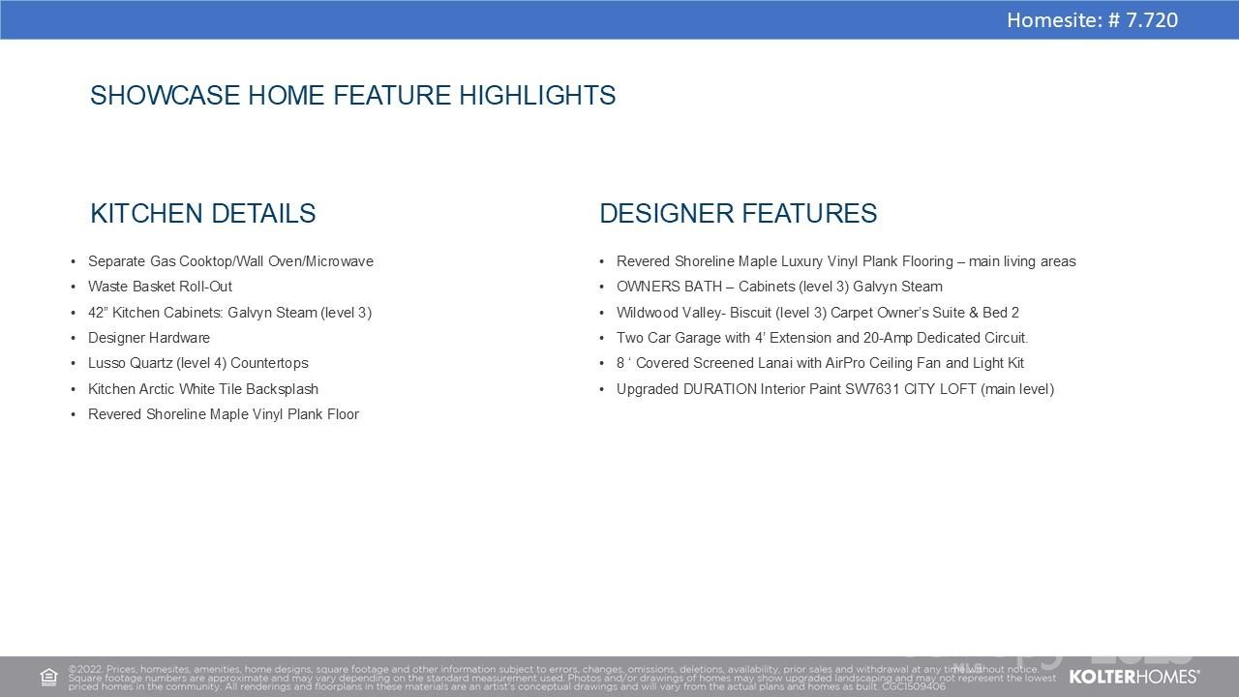
Task: Select the Designer Features heading
Action: coord(738,213)
